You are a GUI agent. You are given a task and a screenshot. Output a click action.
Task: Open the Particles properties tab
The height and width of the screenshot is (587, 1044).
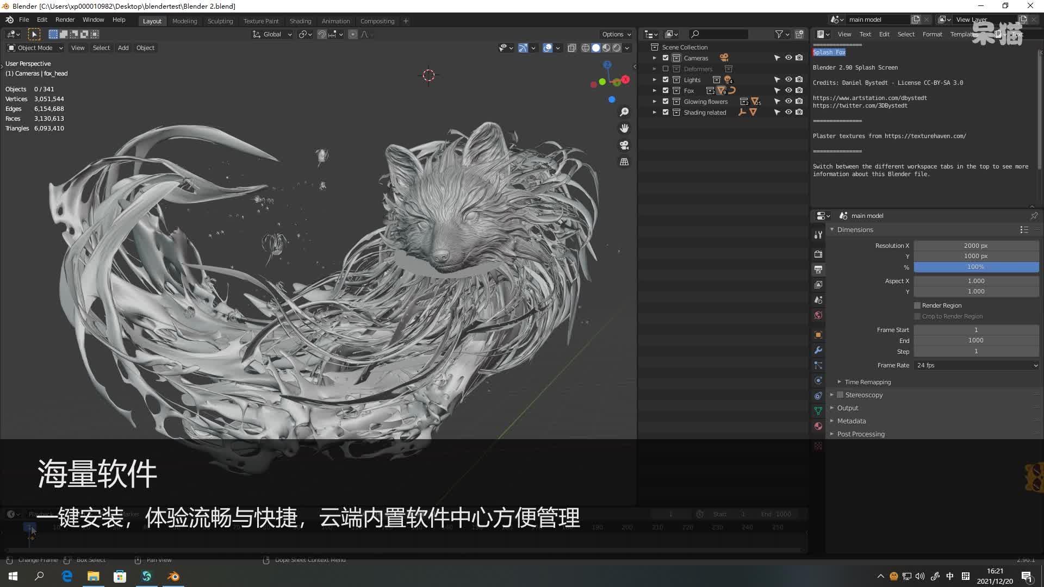coord(818,365)
